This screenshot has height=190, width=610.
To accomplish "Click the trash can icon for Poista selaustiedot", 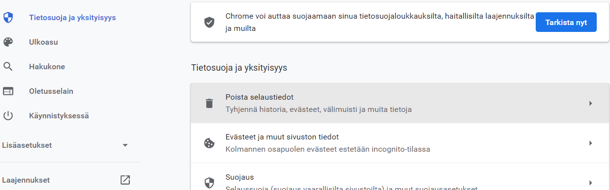I will click(x=210, y=103).
